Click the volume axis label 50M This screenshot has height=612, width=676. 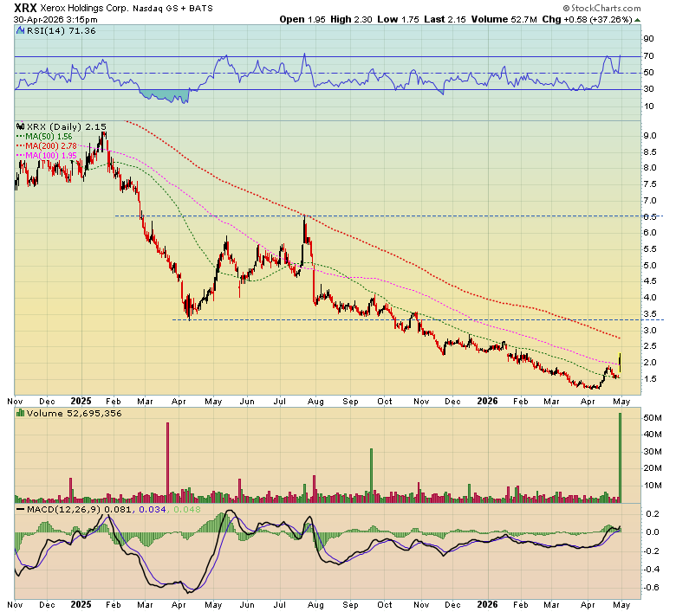point(653,418)
